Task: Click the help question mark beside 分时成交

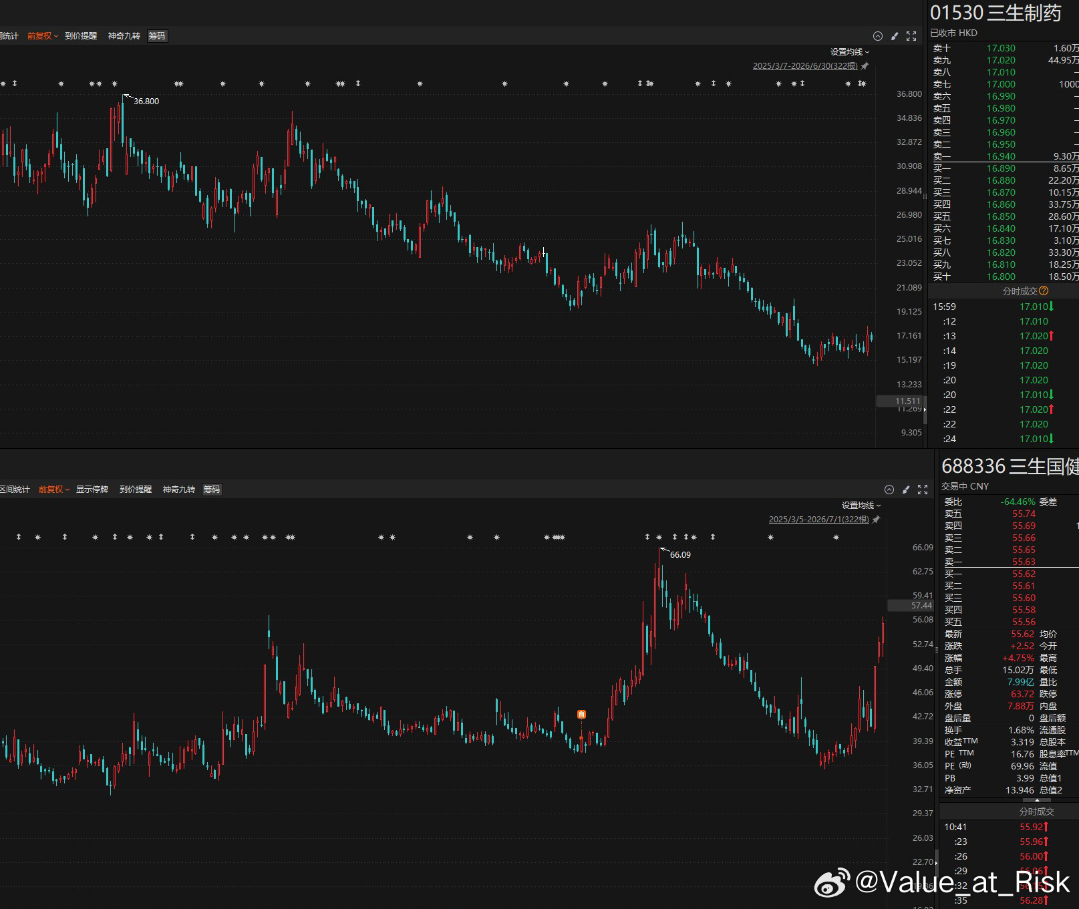Action: coord(1044,291)
